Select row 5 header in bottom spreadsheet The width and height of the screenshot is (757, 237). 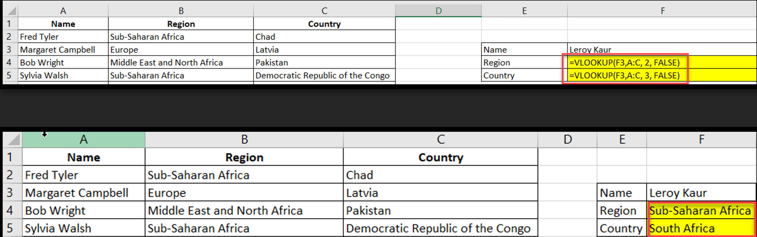point(12,228)
